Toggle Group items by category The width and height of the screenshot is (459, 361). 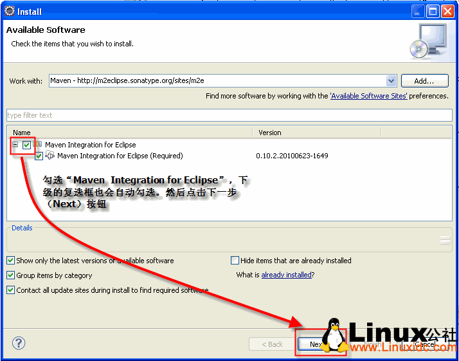[11, 275]
